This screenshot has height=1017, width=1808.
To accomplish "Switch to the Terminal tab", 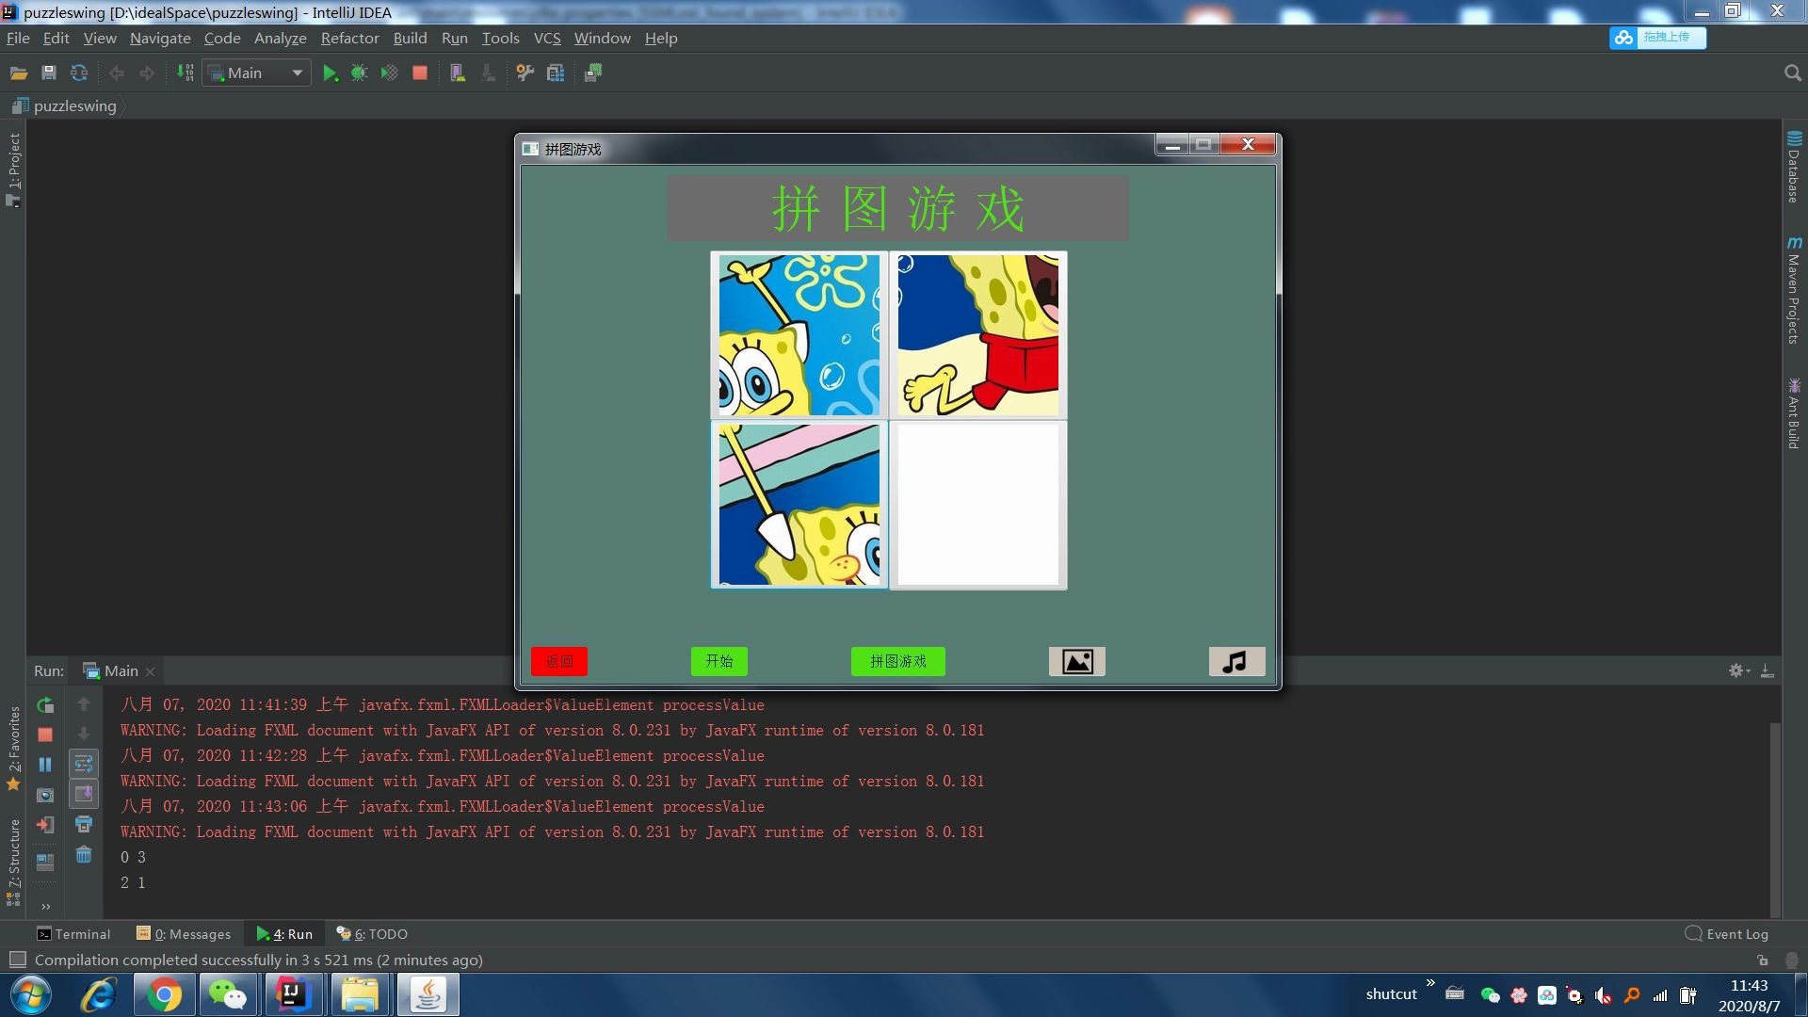I will click(73, 934).
